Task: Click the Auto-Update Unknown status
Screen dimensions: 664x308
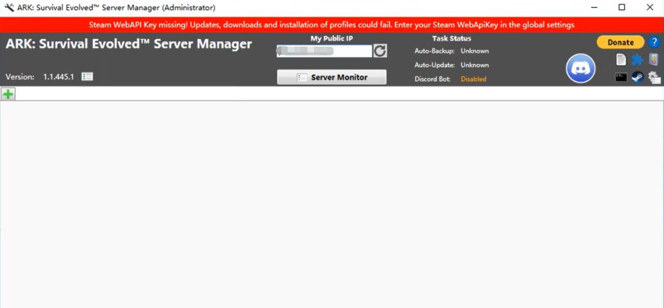Action: (475, 65)
